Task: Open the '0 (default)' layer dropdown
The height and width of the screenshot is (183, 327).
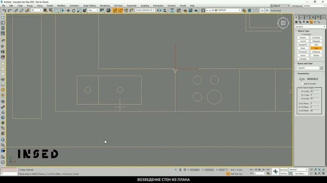Action: (x=224, y=10)
